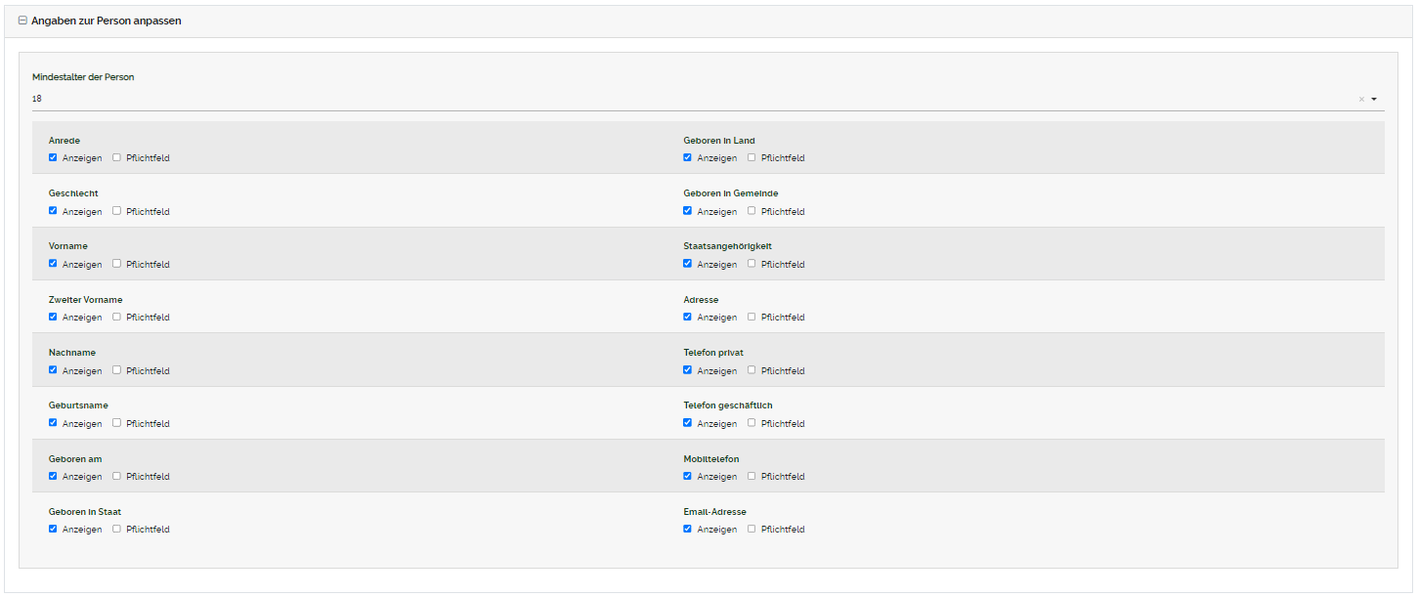This screenshot has width=1418, height=597.
Task: Set Nachname as Pflichtfeld
Action: pyautogui.click(x=116, y=370)
